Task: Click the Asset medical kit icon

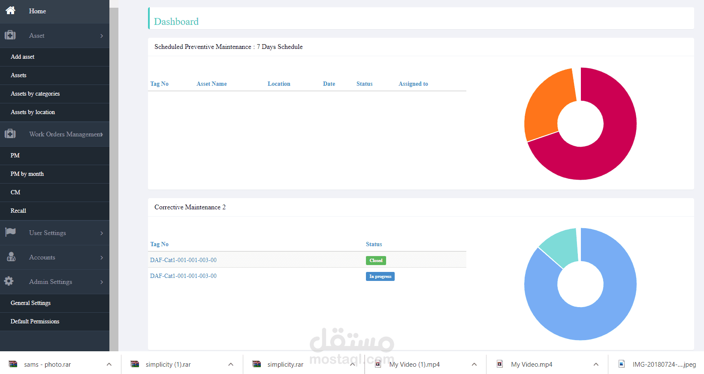Action: [x=10, y=35]
